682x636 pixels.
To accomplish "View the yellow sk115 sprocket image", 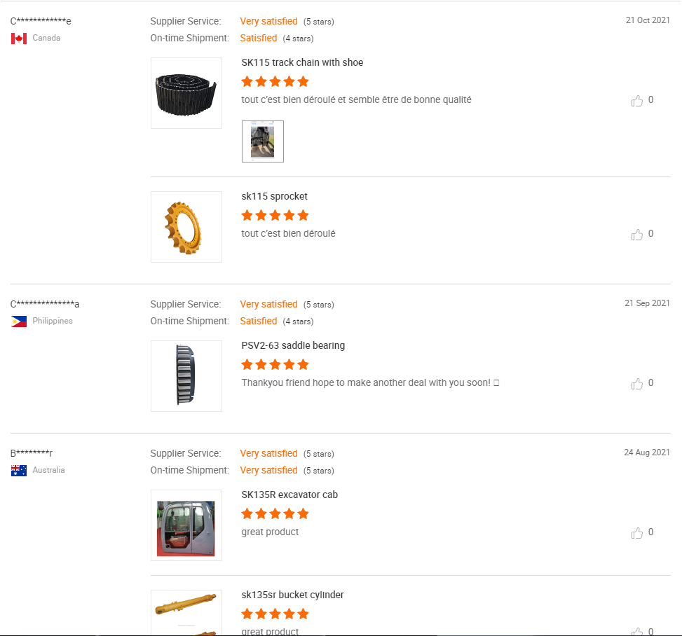I will [186, 227].
